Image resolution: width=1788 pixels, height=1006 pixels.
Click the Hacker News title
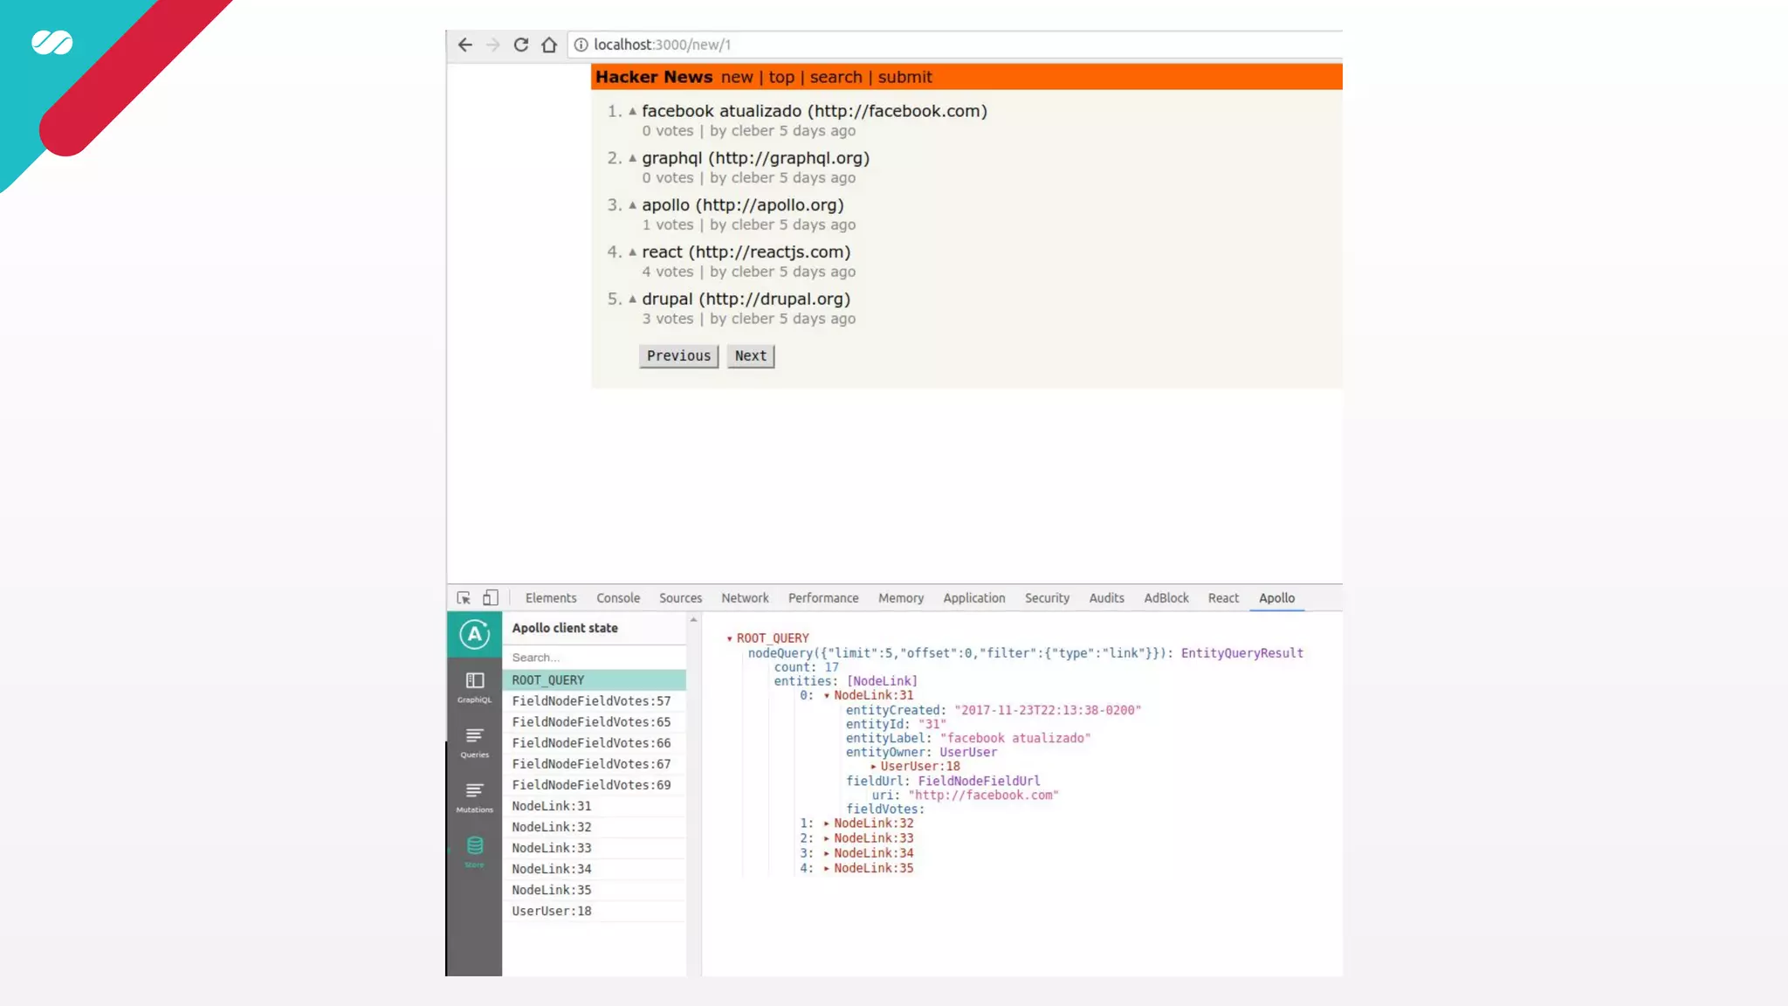[654, 77]
